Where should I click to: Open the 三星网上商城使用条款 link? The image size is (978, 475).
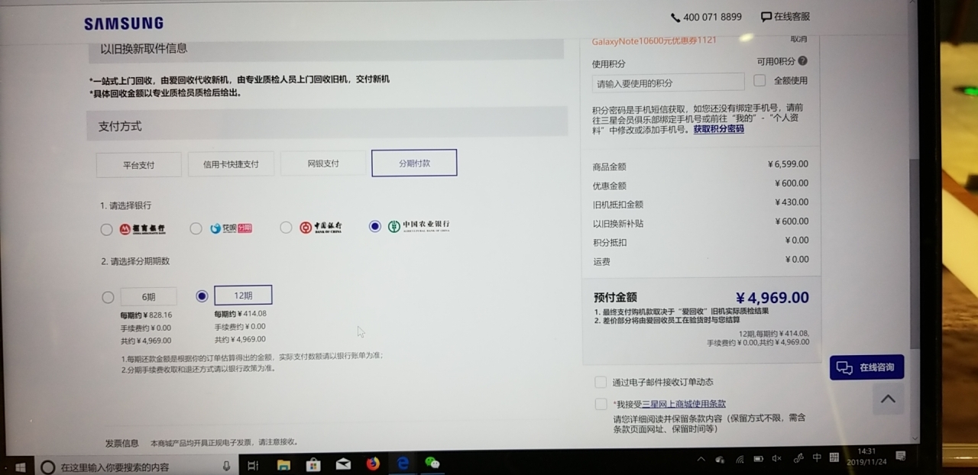coord(683,404)
